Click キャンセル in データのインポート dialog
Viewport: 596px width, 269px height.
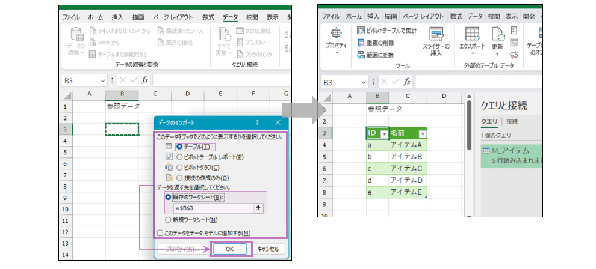tap(268, 249)
